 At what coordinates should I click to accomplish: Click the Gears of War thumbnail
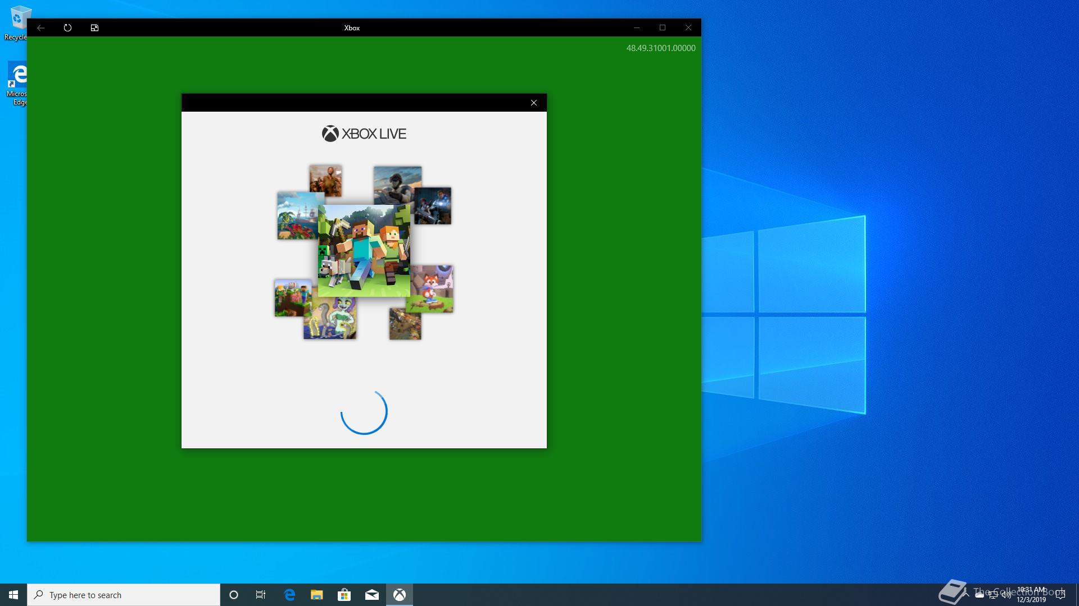434,206
